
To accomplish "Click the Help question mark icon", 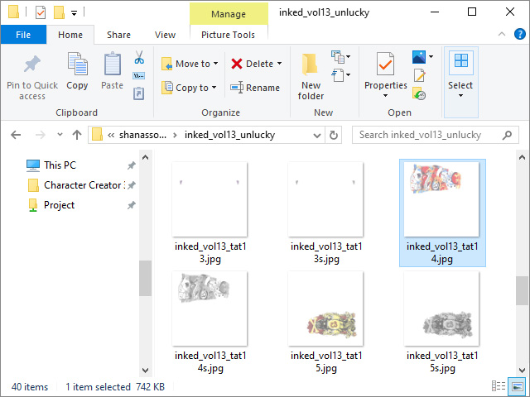I will tap(518, 35).
